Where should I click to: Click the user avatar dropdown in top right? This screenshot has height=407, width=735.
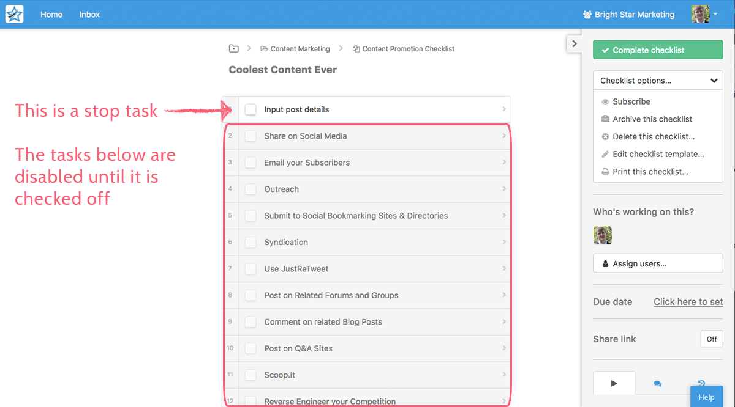click(706, 13)
